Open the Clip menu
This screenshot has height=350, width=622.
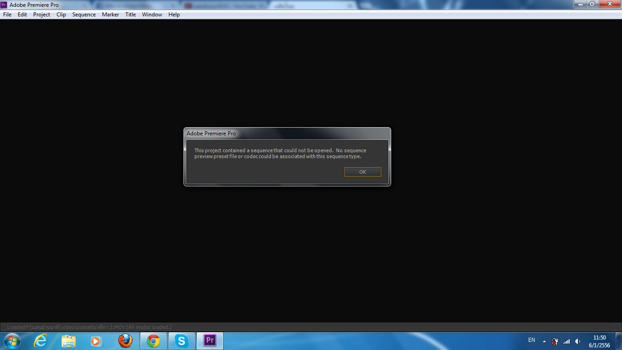pyautogui.click(x=61, y=15)
